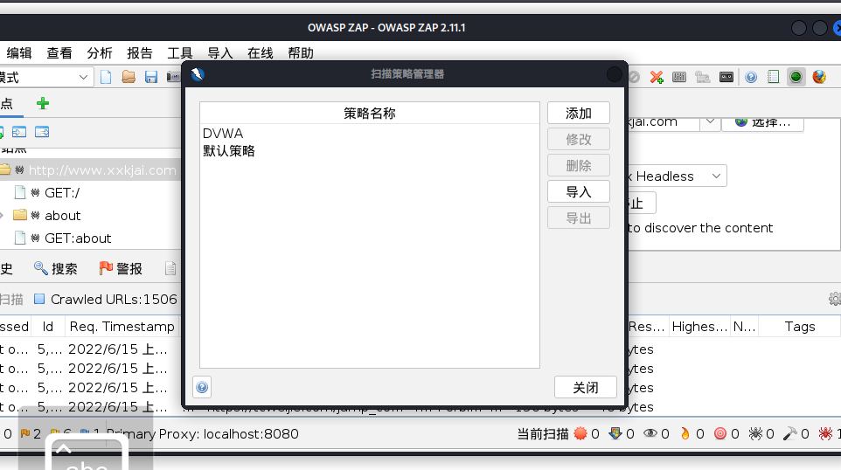Select the DVWA policy row
Viewport: 841px width, 470px height.
(x=370, y=134)
